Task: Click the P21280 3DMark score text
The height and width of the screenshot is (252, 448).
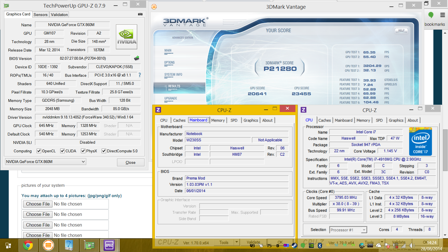Action: tap(280, 69)
